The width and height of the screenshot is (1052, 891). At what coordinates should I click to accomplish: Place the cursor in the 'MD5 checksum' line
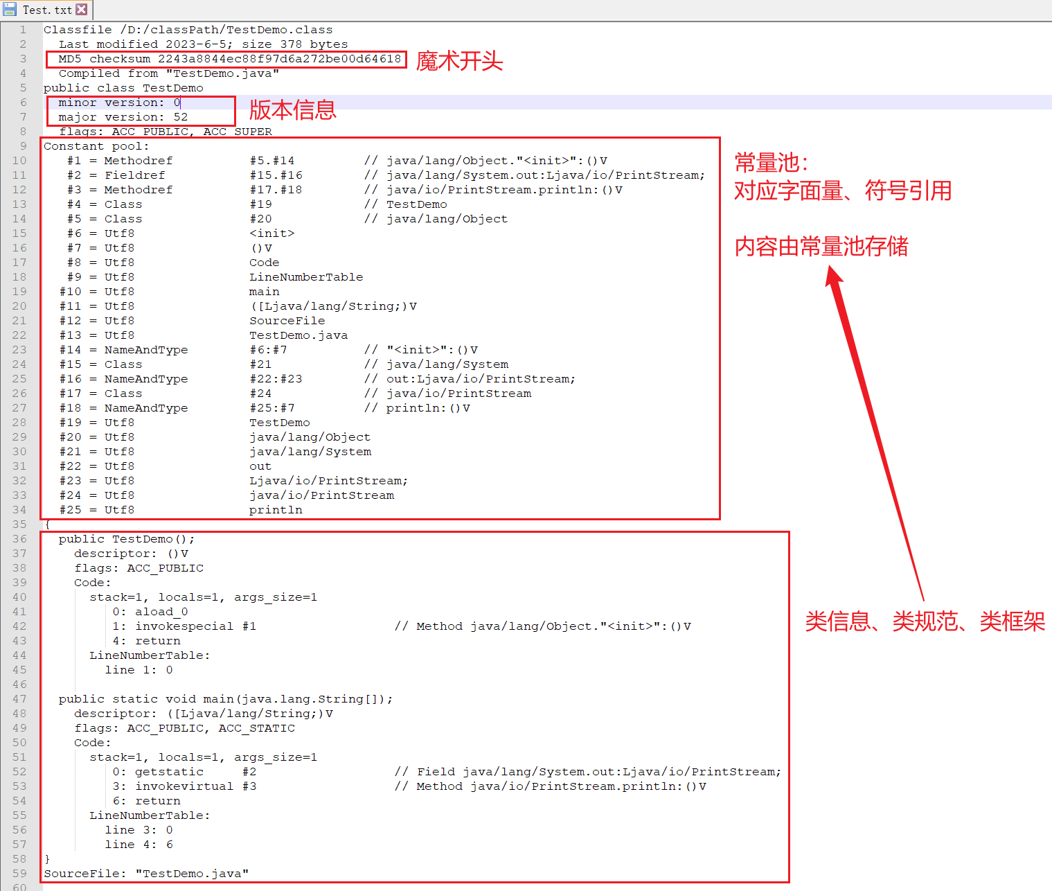229,59
